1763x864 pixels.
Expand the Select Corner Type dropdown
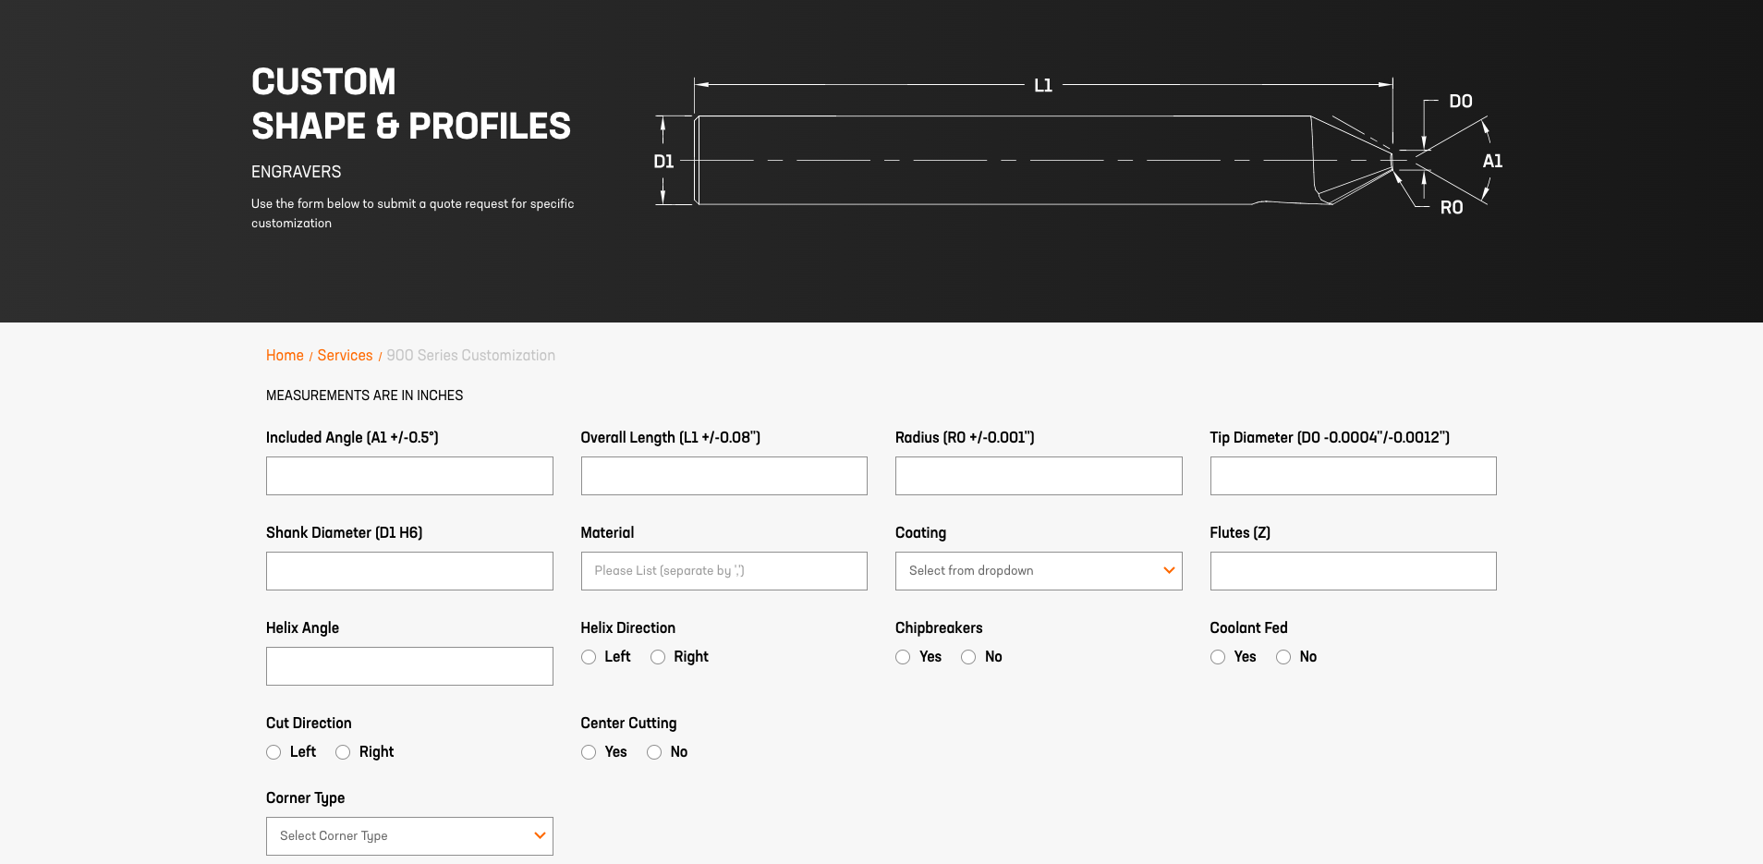(x=409, y=836)
